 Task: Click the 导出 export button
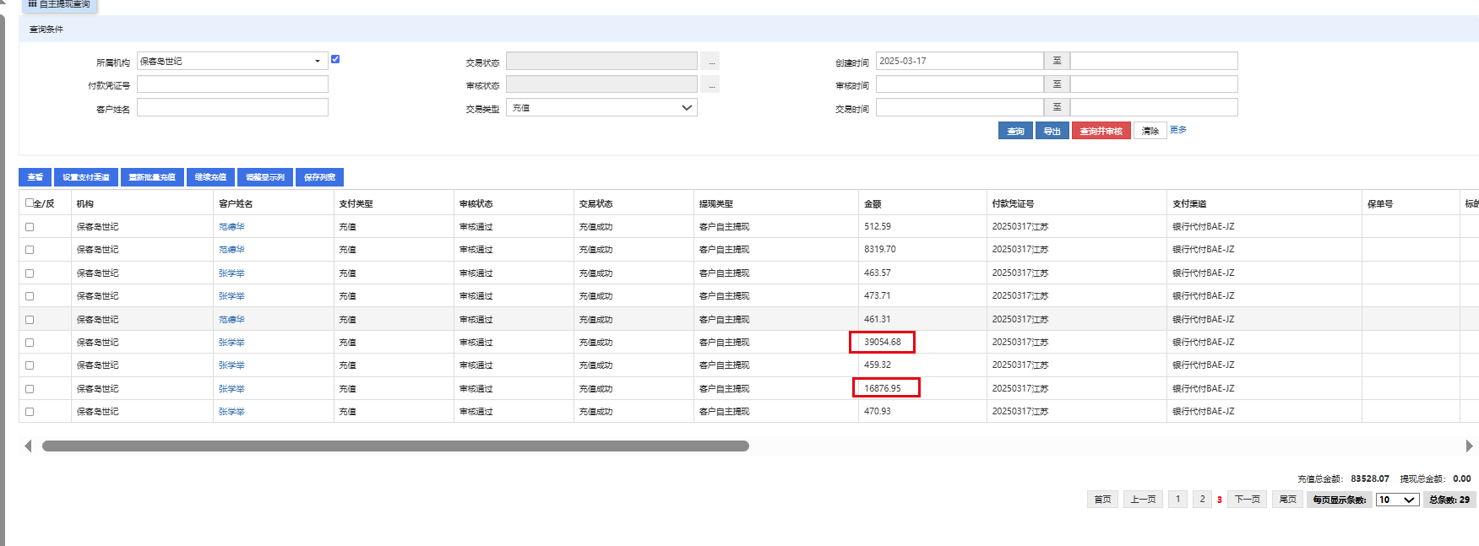[1052, 131]
